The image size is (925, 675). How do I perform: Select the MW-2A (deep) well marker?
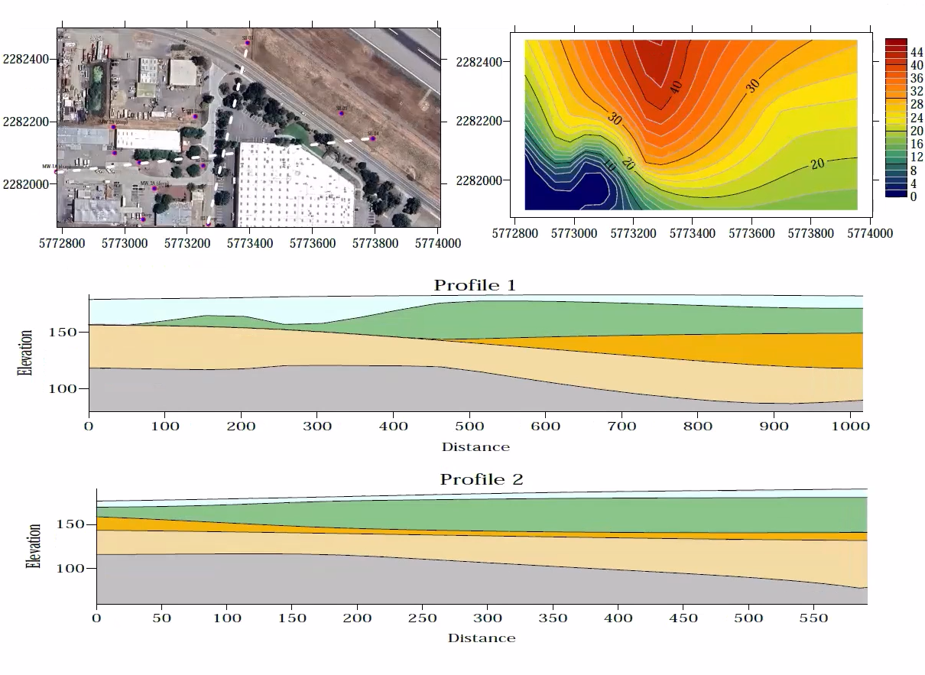click(x=113, y=127)
